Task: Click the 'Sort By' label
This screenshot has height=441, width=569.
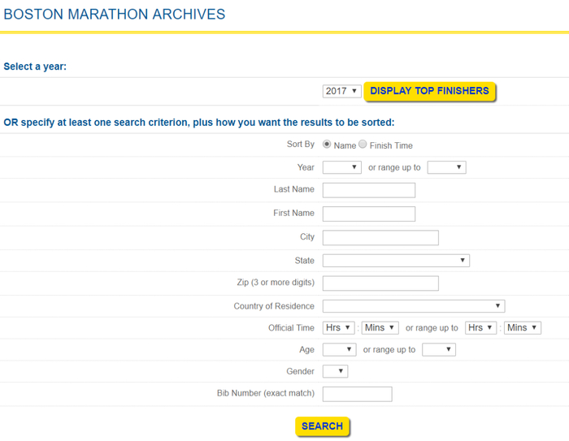Action: [301, 145]
